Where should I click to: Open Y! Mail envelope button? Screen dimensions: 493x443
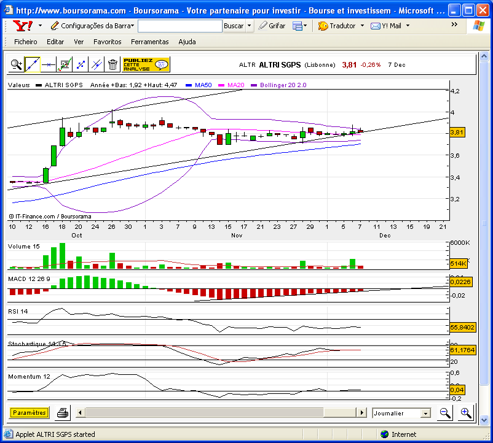pos(386,26)
